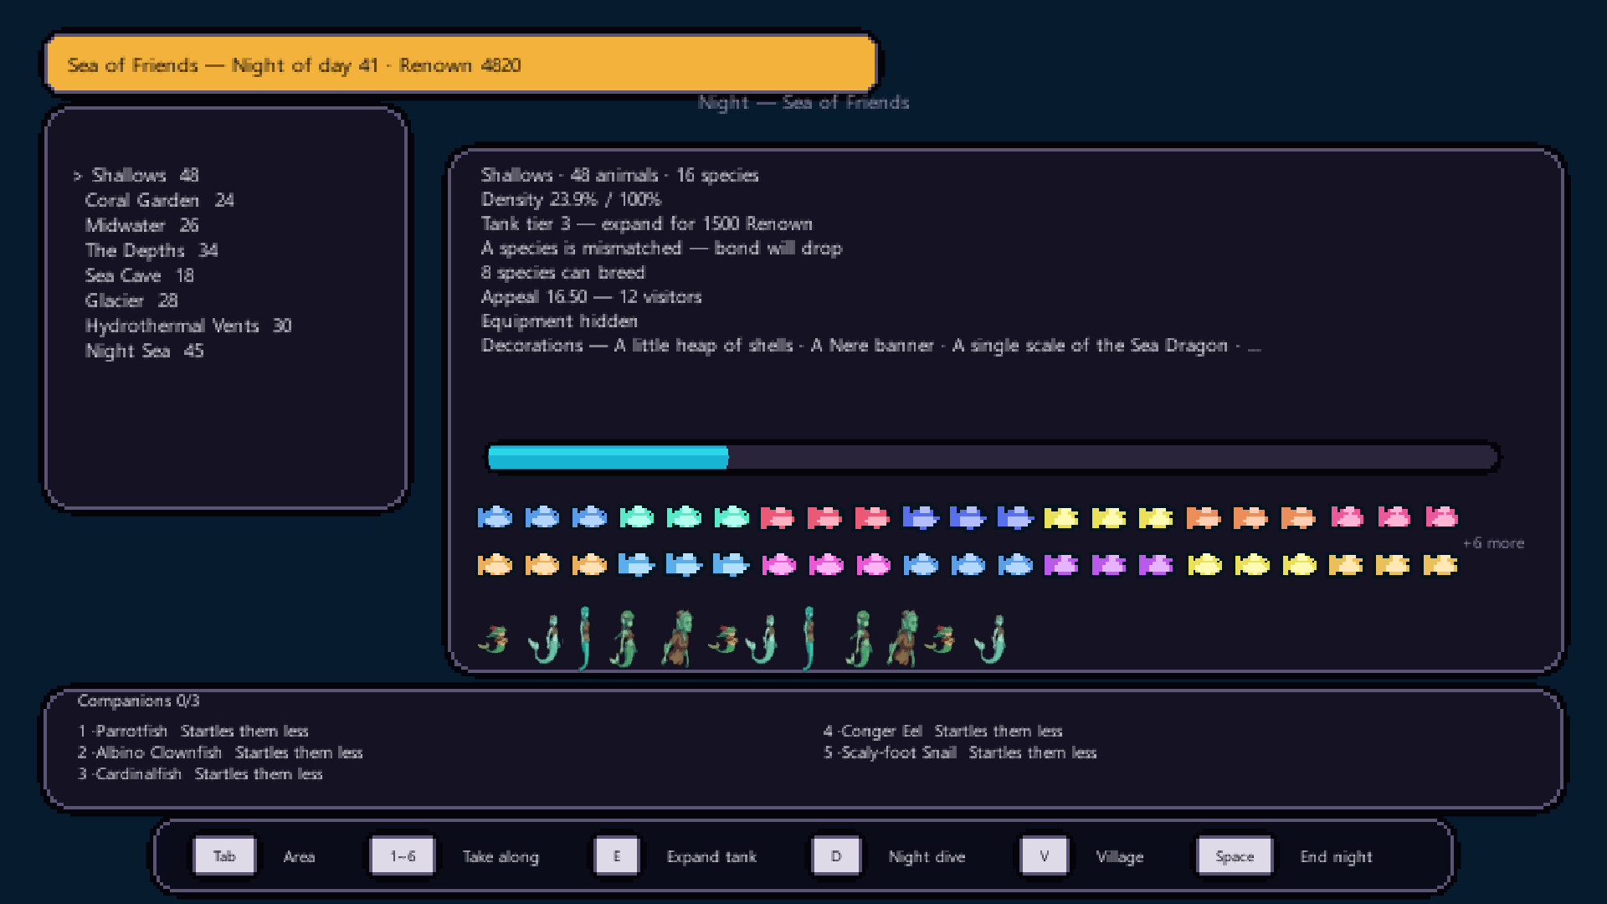Click the first small swimming visitor sprite
This screenshot has width=1607, height=904.
[x=494, y=639]
